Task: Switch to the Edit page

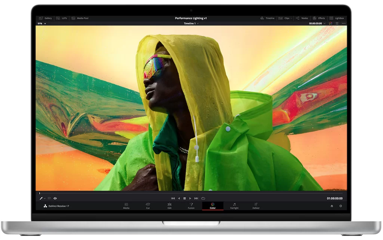Action: pyautogui.click(x=169, y=206)
